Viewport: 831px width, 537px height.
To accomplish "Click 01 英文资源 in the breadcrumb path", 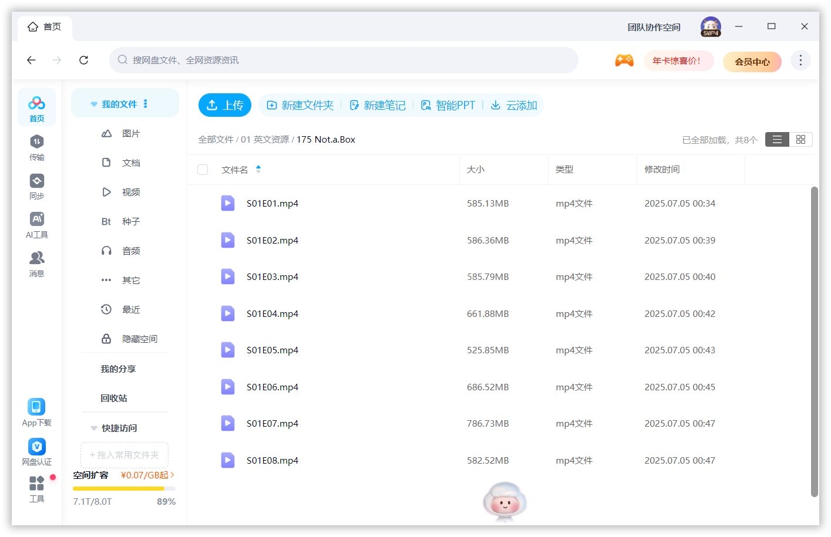I will (265, 140).
